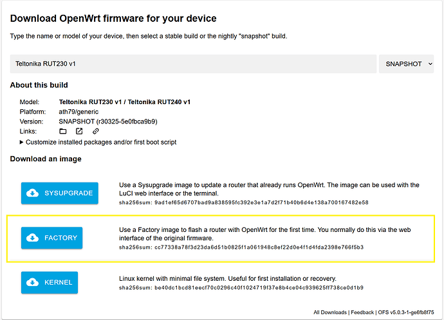The width and height of the screenshot is (444, 320).
Task: Download the SYSUPGRADE image
Action: point(60,193)
